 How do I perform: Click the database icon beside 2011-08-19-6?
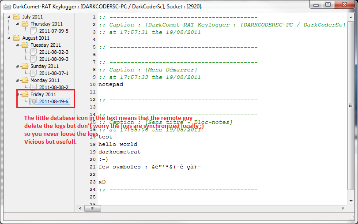pyautogui.click(x=34, y=101)
